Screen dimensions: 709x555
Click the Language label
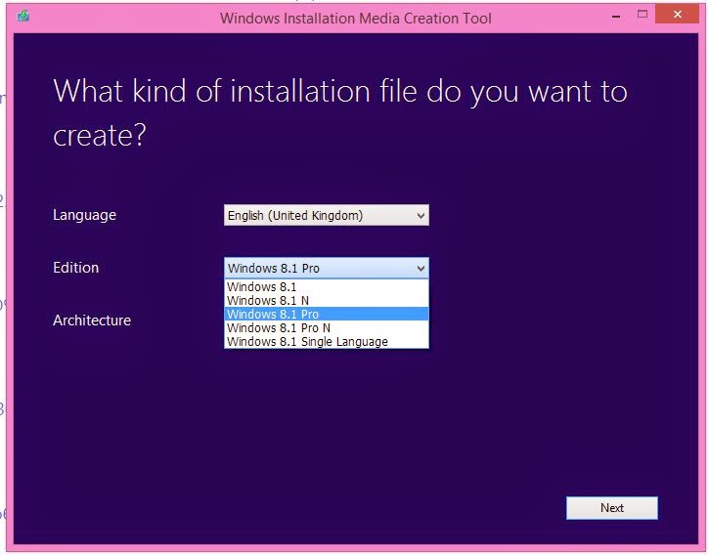[84, 215]
